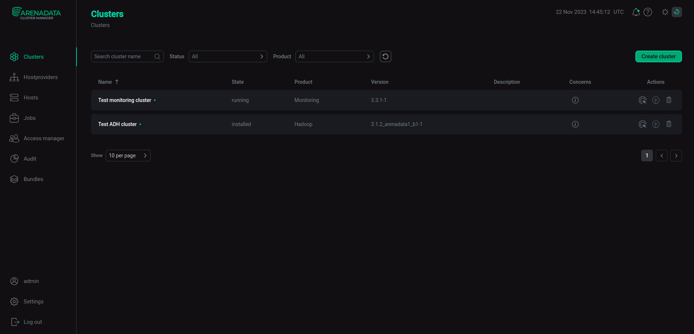Screen dimensions: 694x334
Task: Switch to light theme sun icon
Action: pos(665,12)
